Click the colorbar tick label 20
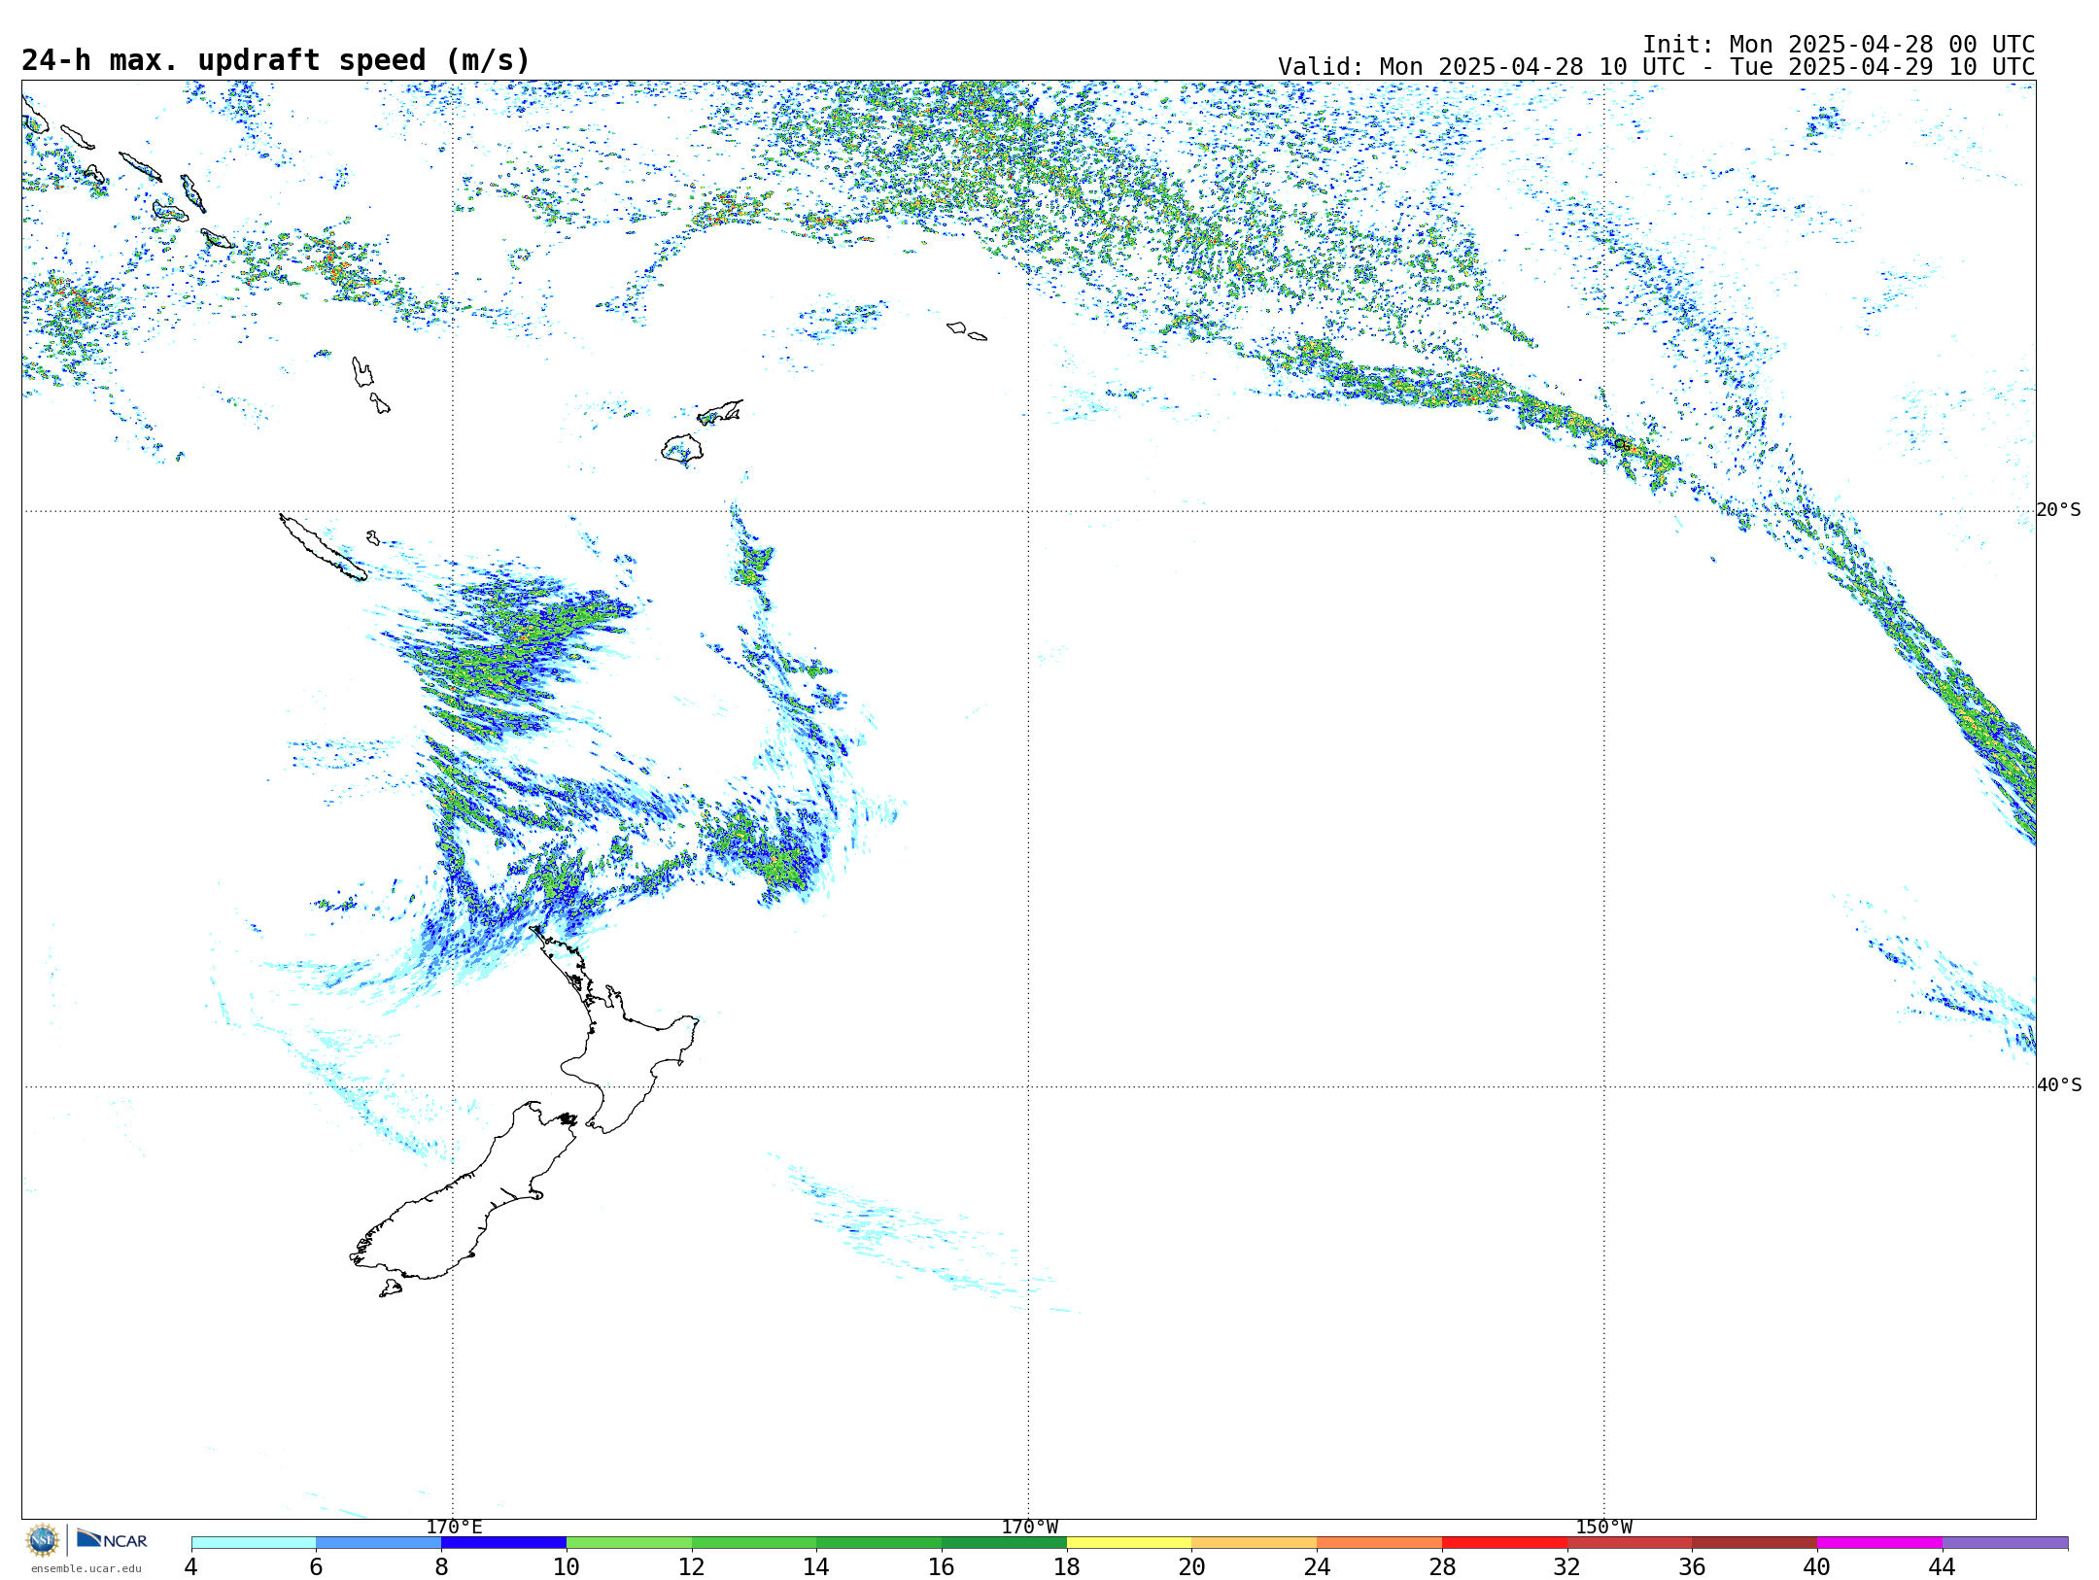The height and width of the screenshot is (1580, 2099). (x=1192, y=1567)
